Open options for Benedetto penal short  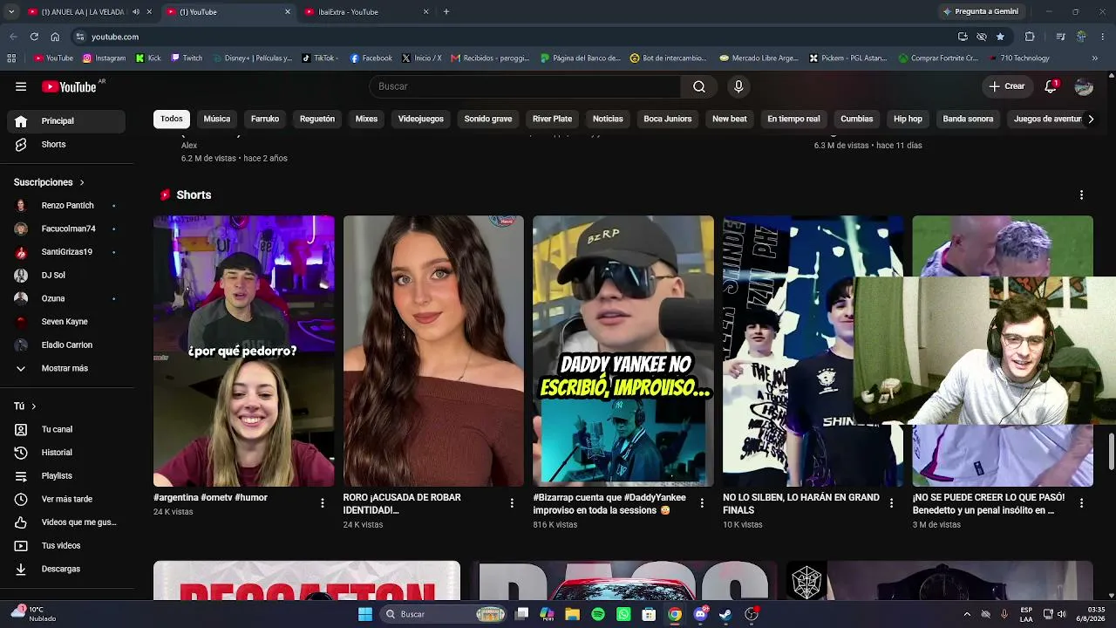point(1081,503)
